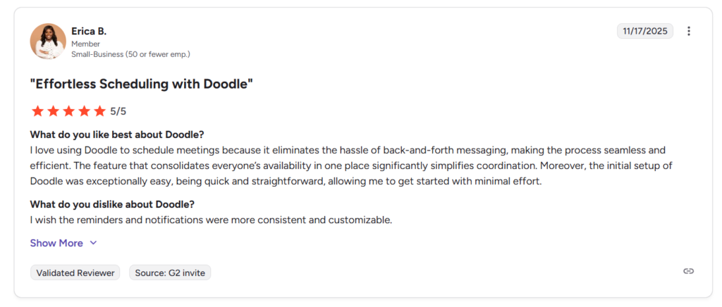Click Erica B.'s profile photo

tap(48, 42)
